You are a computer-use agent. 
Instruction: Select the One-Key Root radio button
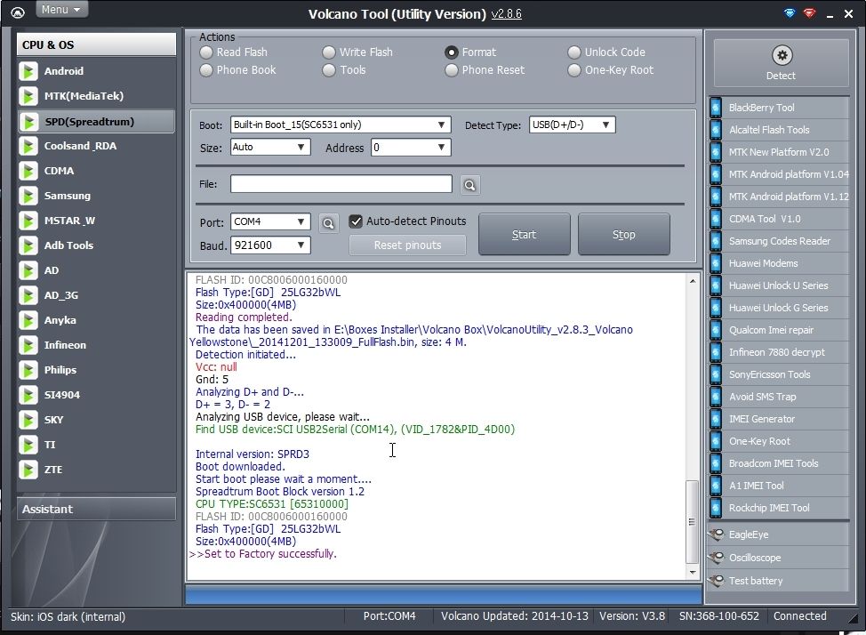click(573, 70)
